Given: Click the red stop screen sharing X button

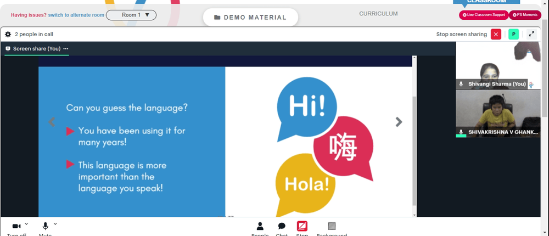Looking at the screenshot, I should click(496, 35).
